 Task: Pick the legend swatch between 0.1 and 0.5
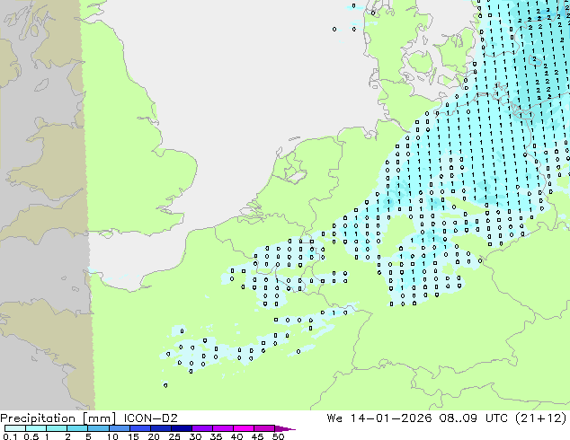point(15,428)
